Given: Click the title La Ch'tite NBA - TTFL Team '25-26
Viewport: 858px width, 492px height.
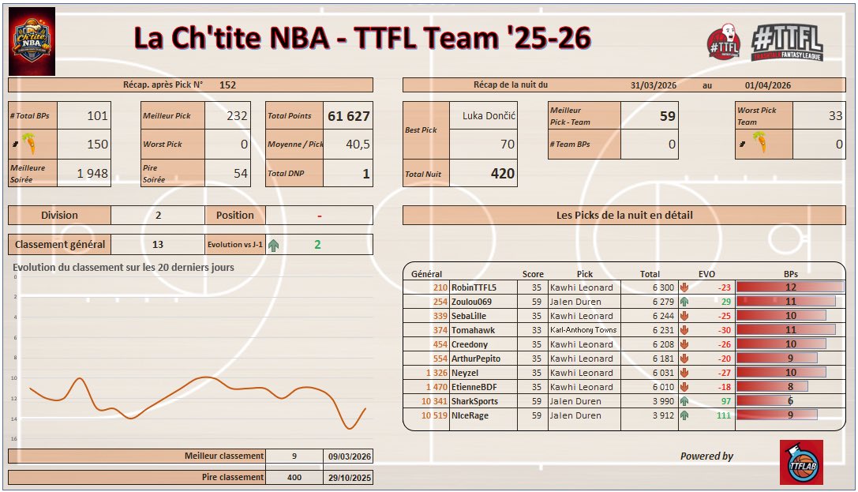Looking at the screenshot, I should [362, 39].
